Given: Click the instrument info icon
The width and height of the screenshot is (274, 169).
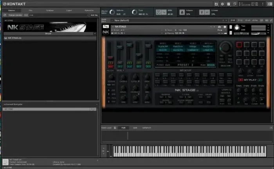Looking at the screenshot, I should click(225, 27).
